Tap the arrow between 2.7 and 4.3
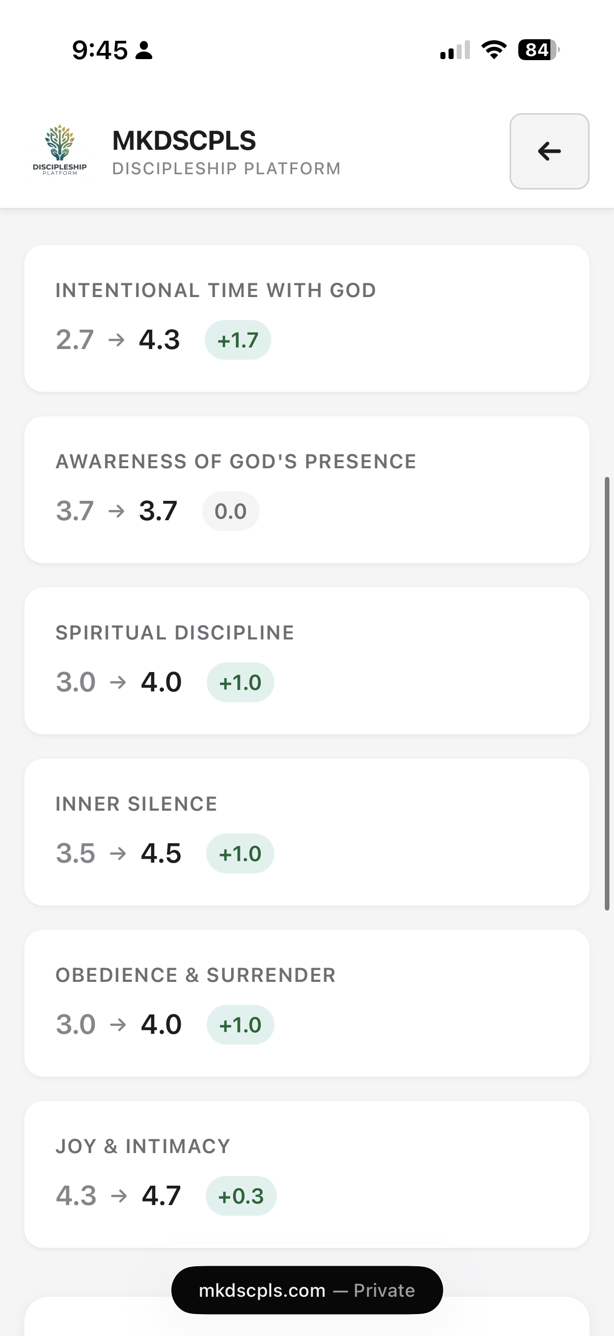This screenshot has height=1336, width=614. (x=117, y=340)
